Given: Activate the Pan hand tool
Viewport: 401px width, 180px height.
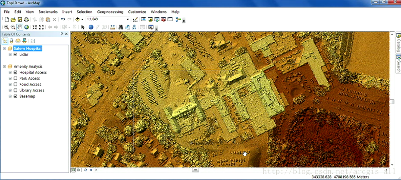Looking at the screenshot, I should 20,27.
